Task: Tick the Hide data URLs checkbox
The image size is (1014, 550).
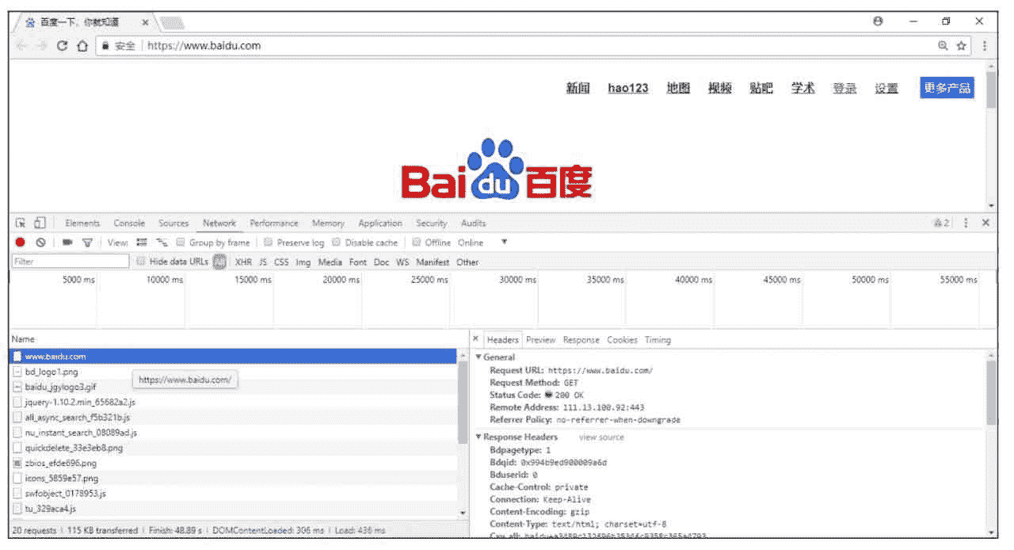Action: [141, 262]
